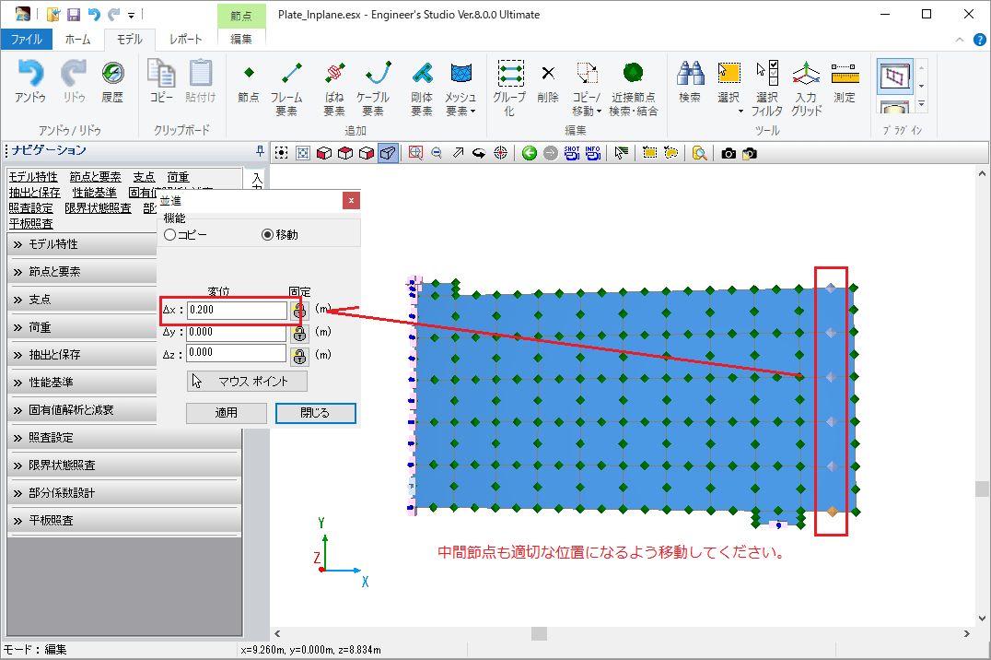This screenshot has width=991, height=660.
Task: Click the アンドゥ (Undo) ribbon button
Action: (x=30, y=81)
